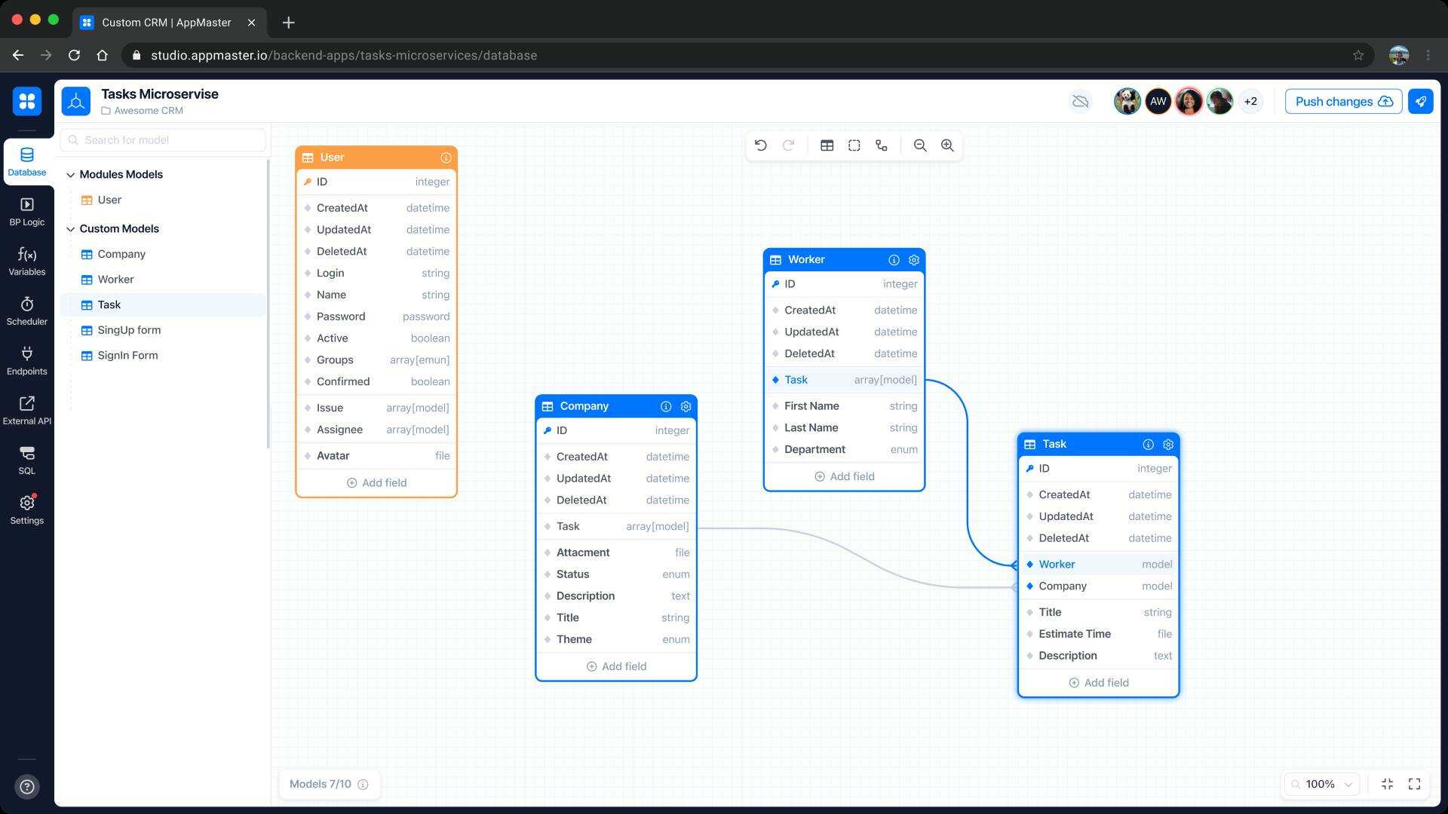Click Add field in the Company model

click(616, 667)
